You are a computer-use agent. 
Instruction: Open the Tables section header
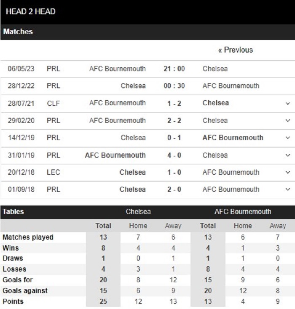(13, 212)
